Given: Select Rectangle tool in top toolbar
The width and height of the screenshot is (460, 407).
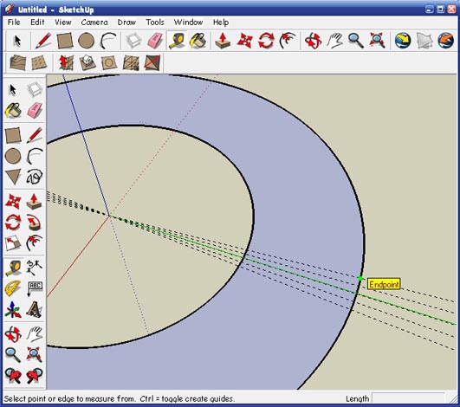Looking at the screenshot, I should point(65,41).
